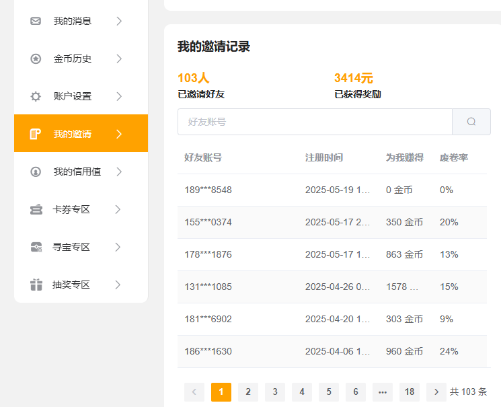Open the 我的消息 menu entry
The image size is (501, 407).
tap(81, 21)
